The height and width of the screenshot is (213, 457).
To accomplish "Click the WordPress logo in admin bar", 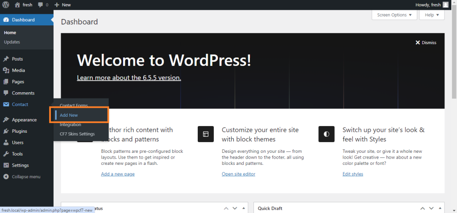I will (x=6, y=5).
